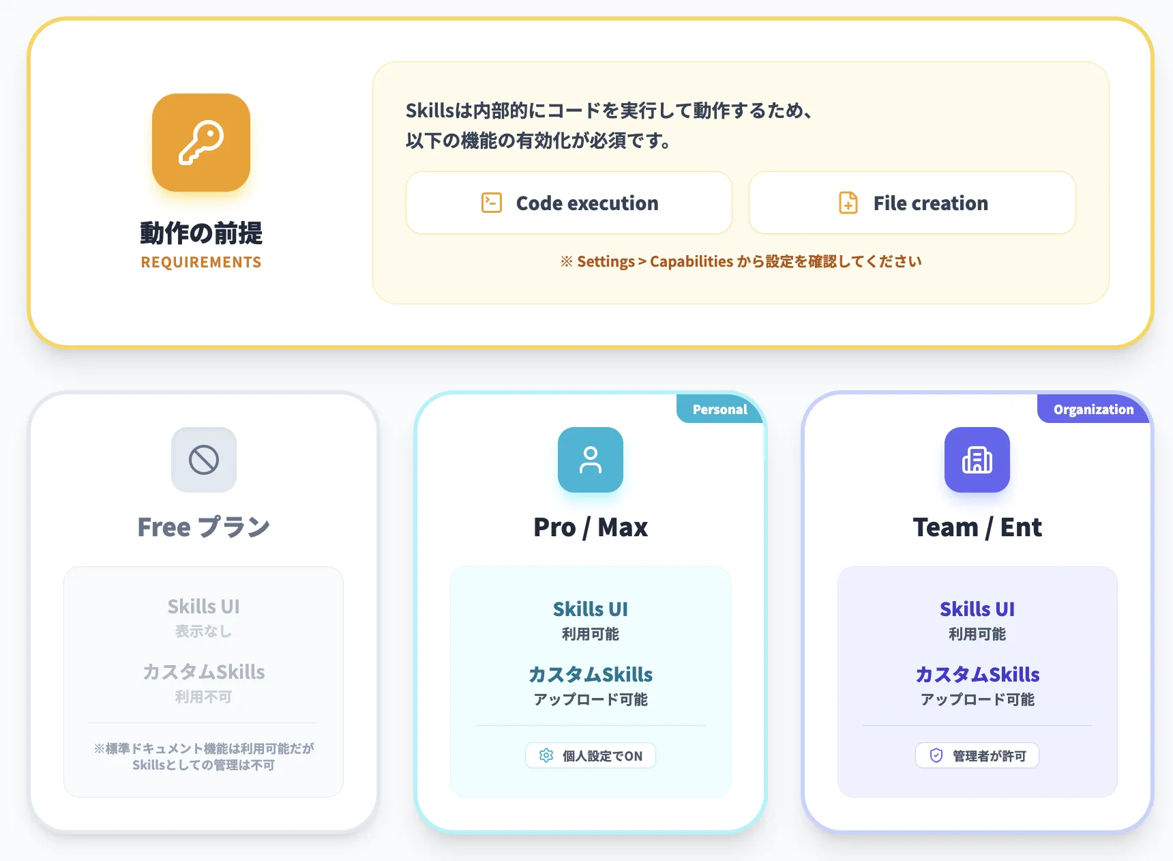
Task: Select the terminal icon beside Code execution
Action: (492, 203)
